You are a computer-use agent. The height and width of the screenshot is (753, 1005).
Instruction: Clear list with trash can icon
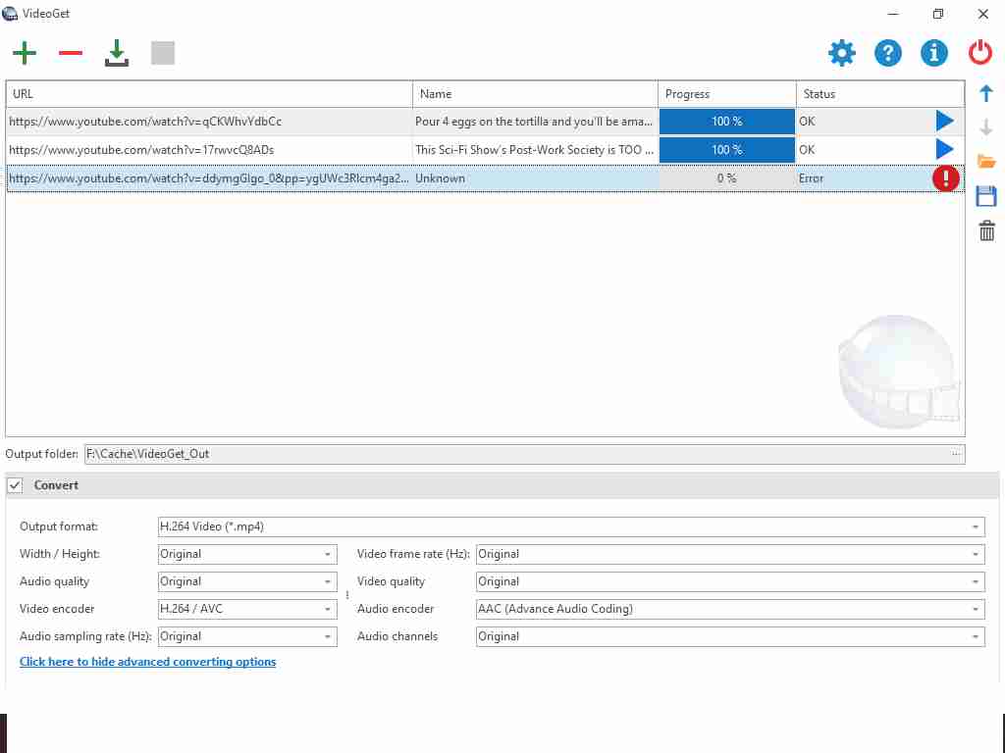[986, 230]
